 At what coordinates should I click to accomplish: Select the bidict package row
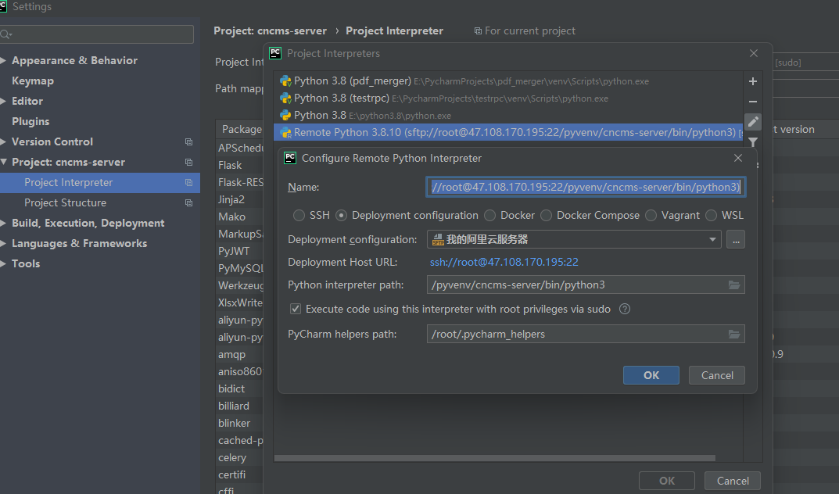(x=239, y=388)
